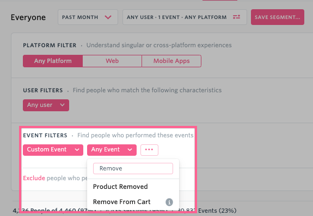
Task: Open the three-dots event filter options
Action: 149,150
